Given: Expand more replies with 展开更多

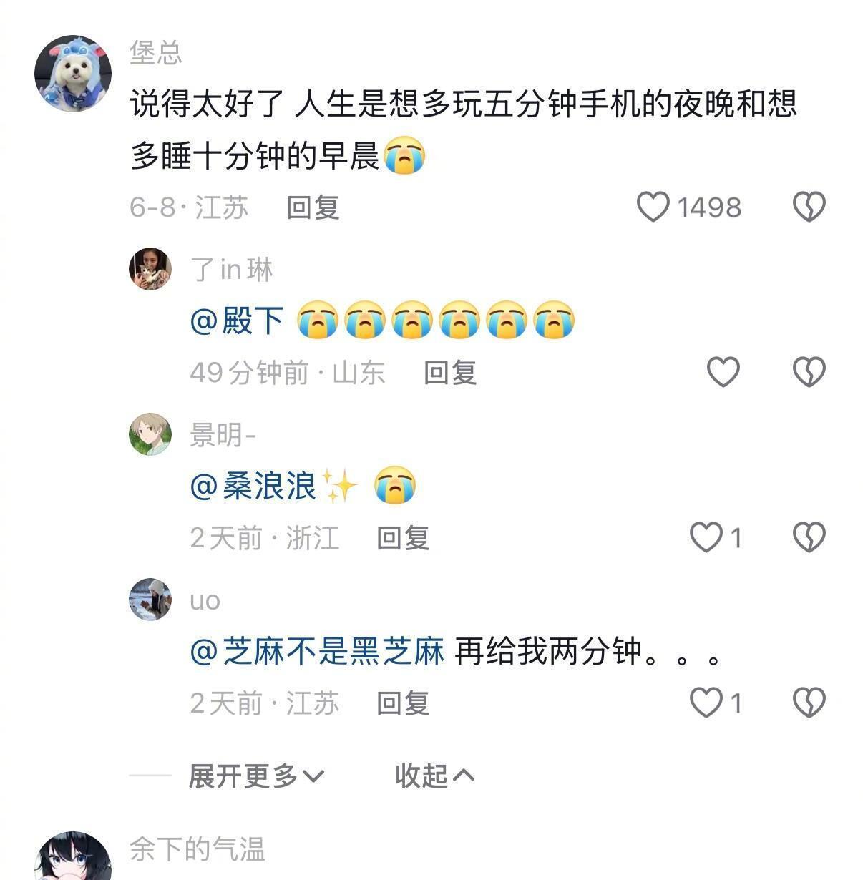Looking at the screenshot, I should coord(256,776).
